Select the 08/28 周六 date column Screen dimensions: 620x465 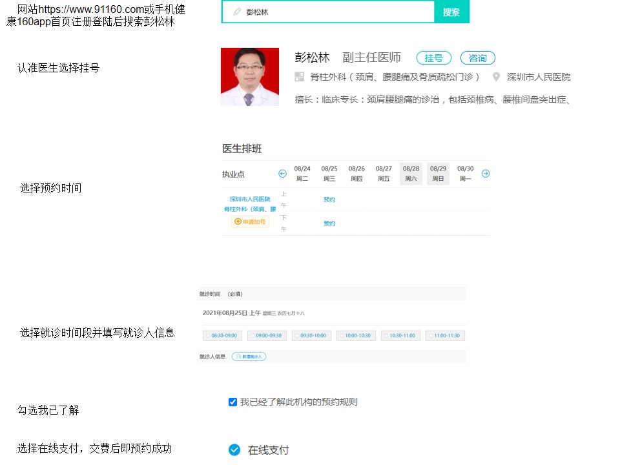point(411,174)
